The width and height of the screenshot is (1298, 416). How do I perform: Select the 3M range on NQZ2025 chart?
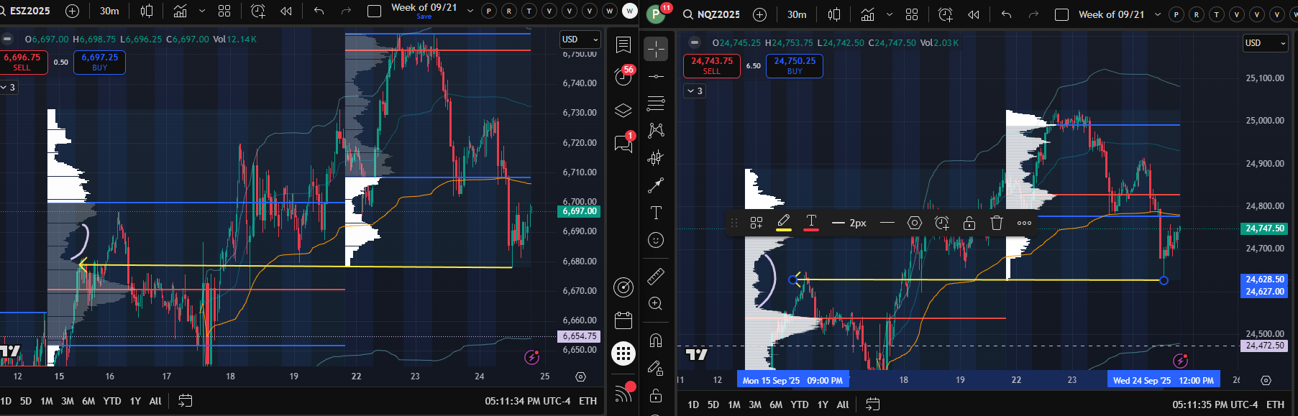(755, 405)
